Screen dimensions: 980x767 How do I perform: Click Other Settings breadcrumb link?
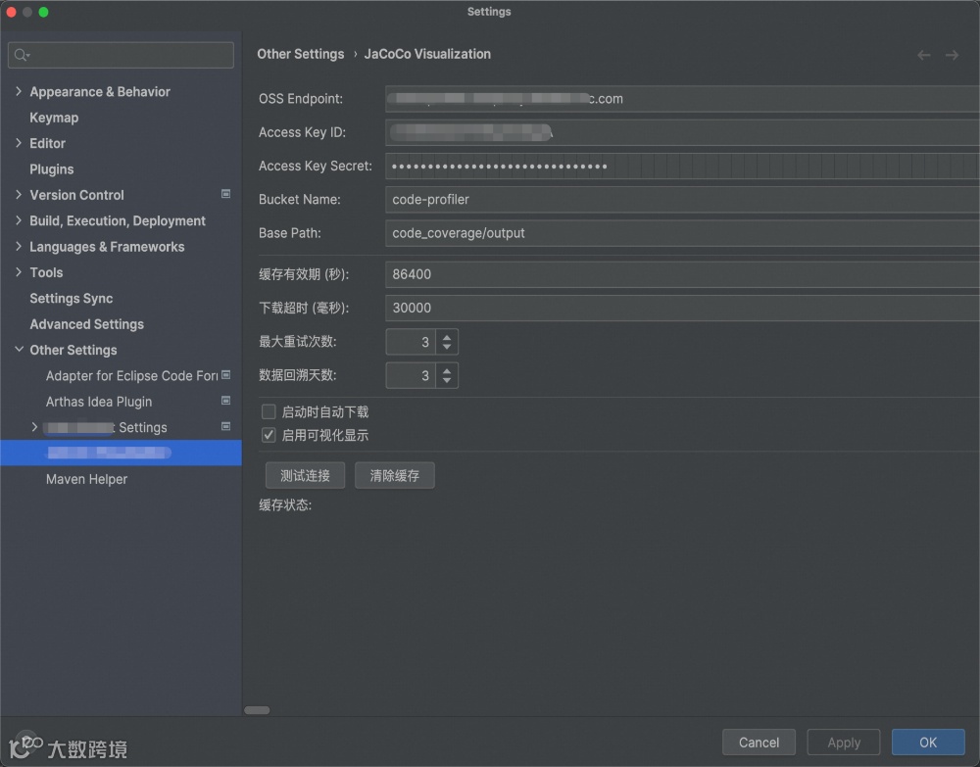click(x=301, y=54)
